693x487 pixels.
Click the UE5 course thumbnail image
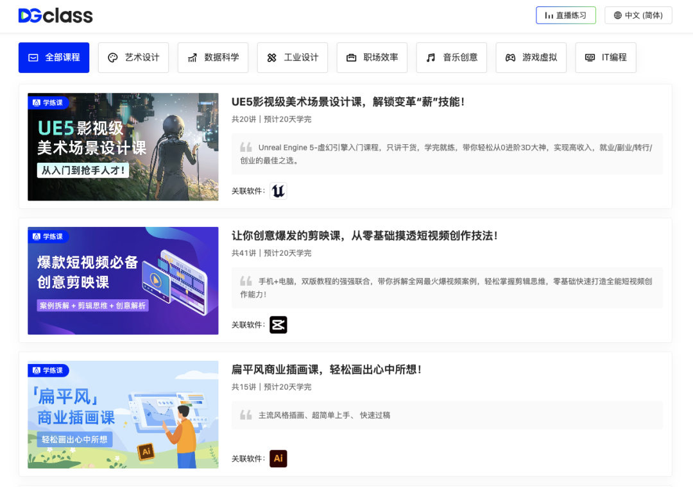click(x=123, y=147)
